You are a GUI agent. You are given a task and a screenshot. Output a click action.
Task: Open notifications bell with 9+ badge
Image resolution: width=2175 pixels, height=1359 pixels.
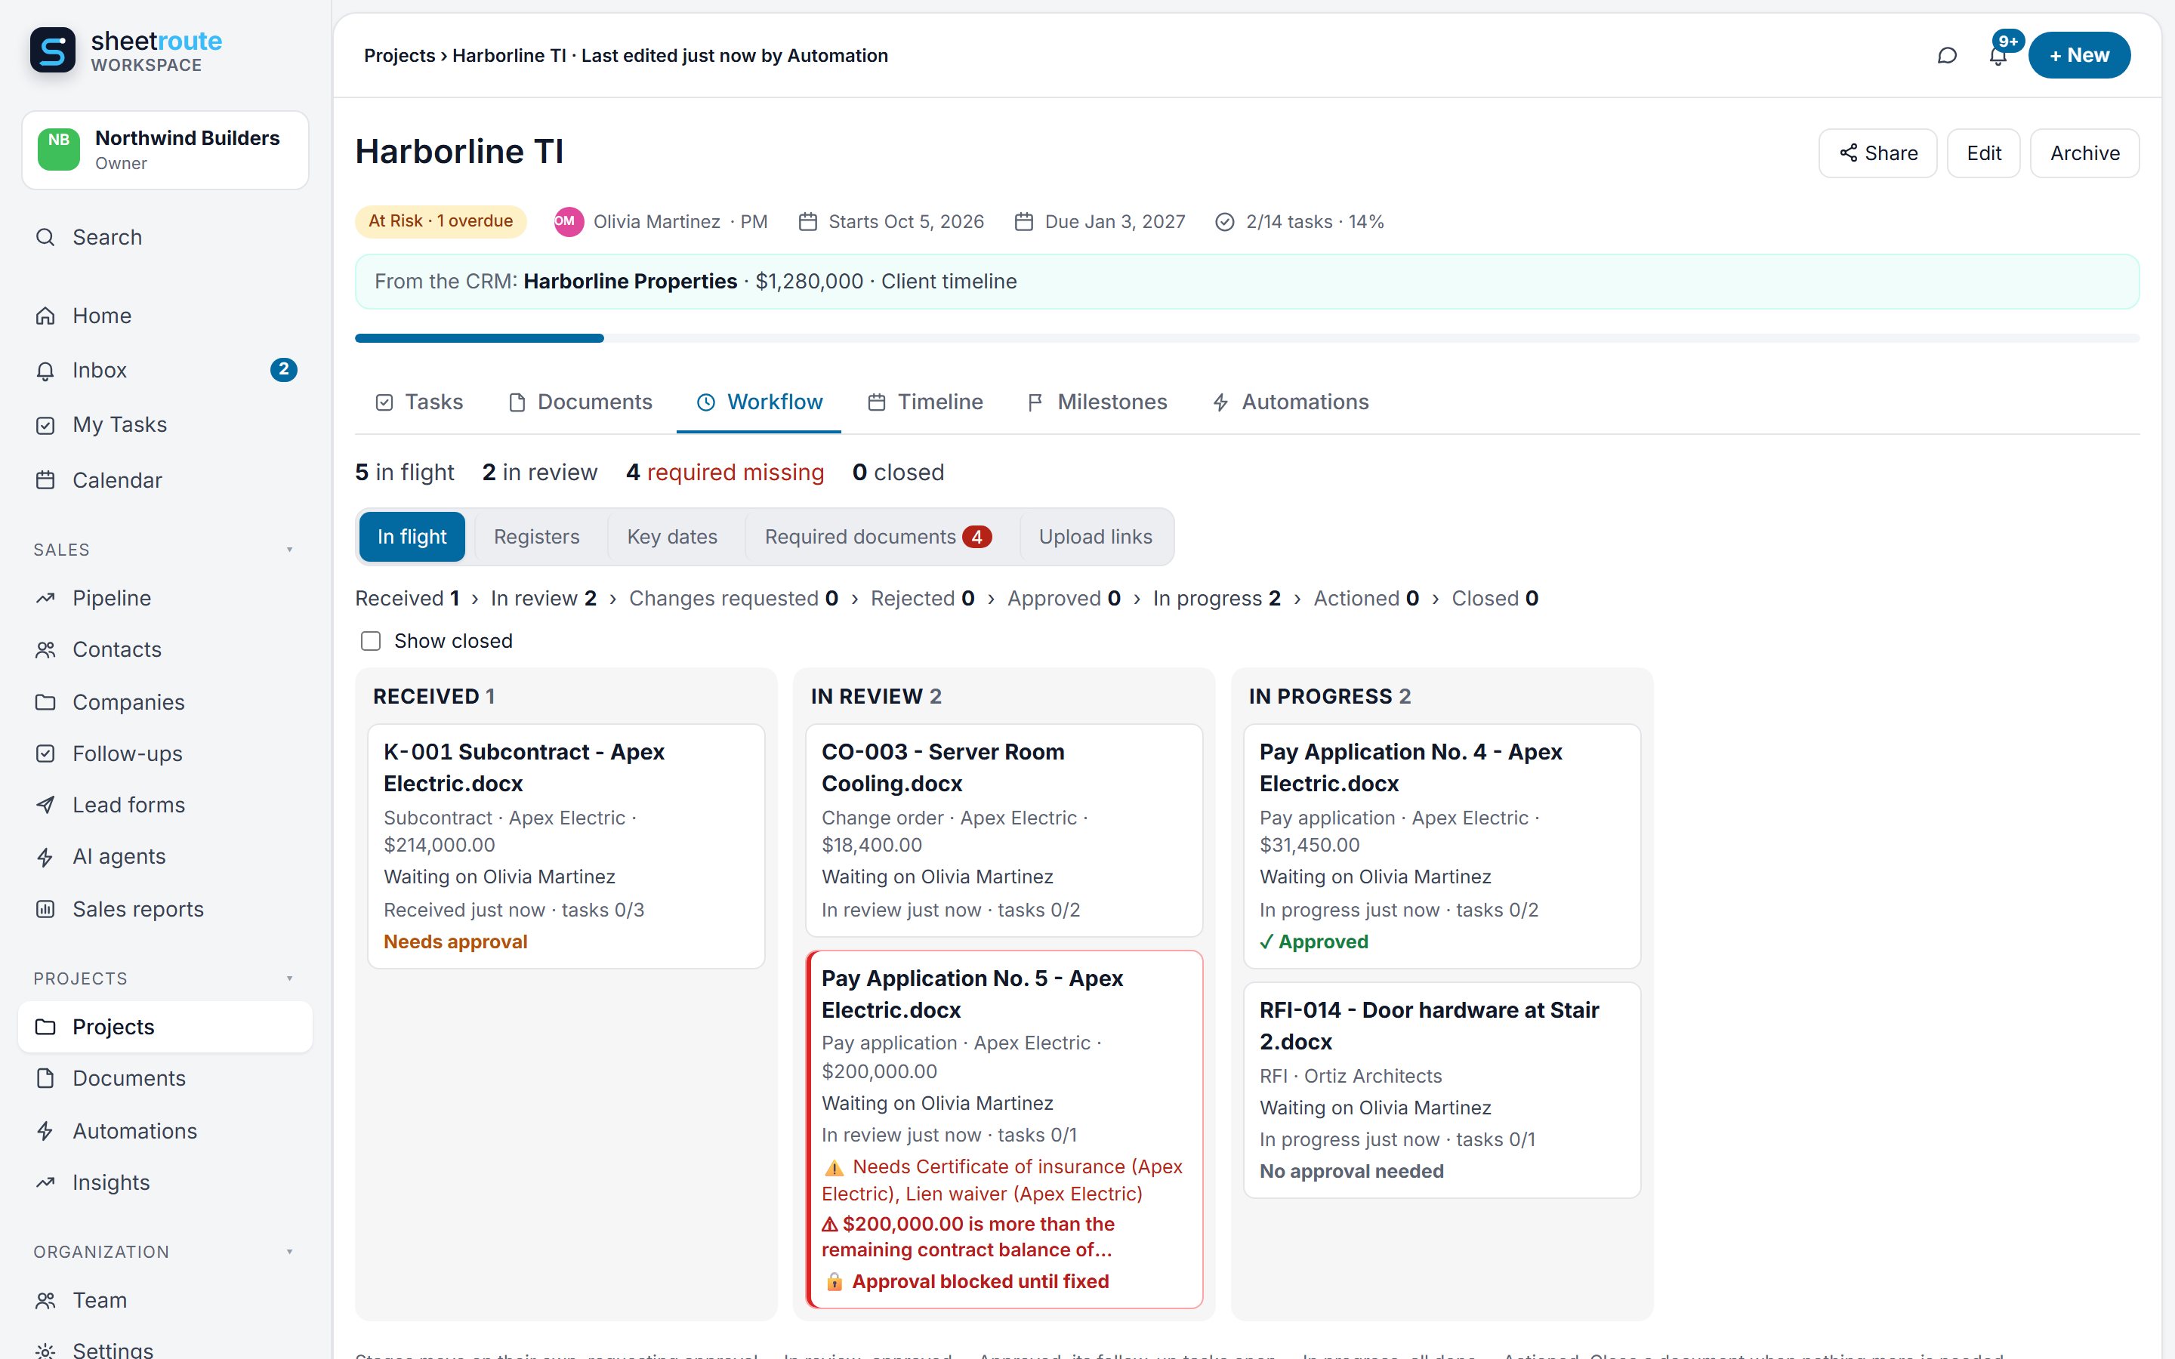click(1998, 56)
